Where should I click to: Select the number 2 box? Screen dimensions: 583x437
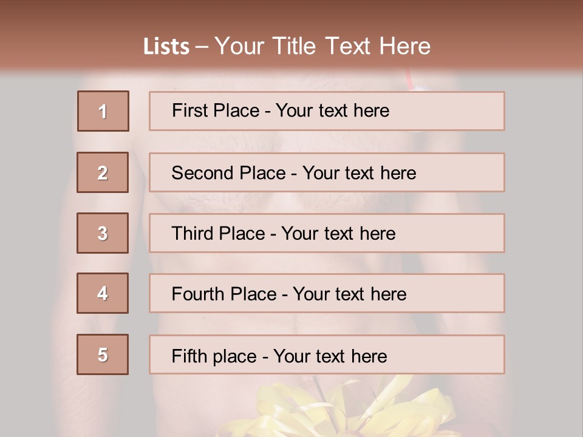103,172
